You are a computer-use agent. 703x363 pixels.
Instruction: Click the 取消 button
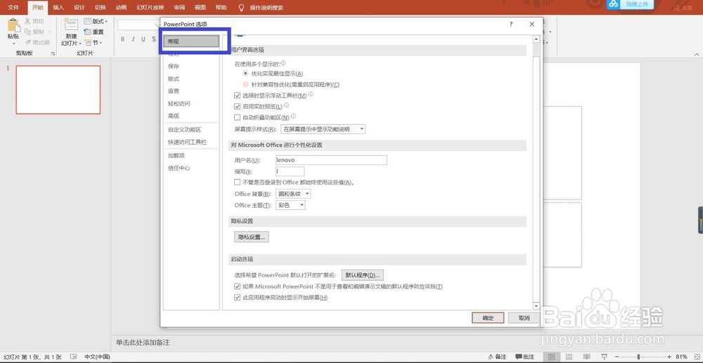click(524, 318)
